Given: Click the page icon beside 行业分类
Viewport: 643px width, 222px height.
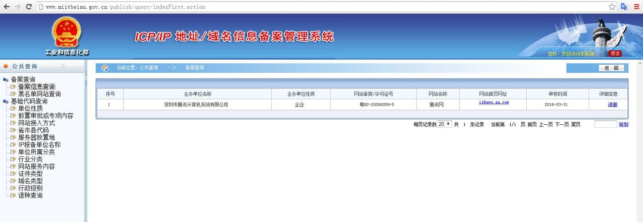Looking at the screenshot, I should point(13,159).
